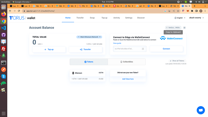
Task: Open the Discover nav tab
Action: coord(141,18)
